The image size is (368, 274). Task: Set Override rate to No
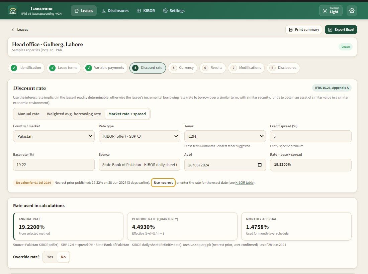63,257
